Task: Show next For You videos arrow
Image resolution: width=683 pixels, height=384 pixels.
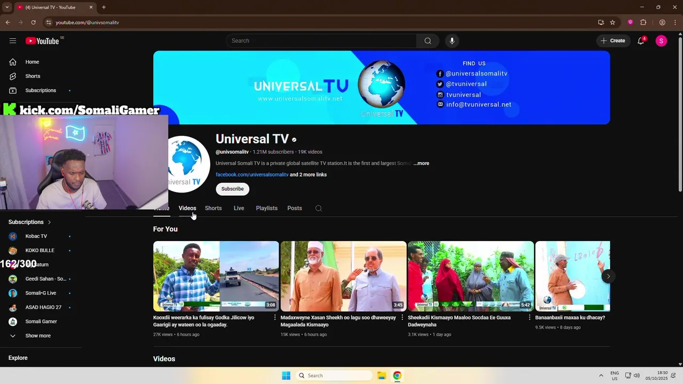Action: pyautogui.click(x=608, y=276)
